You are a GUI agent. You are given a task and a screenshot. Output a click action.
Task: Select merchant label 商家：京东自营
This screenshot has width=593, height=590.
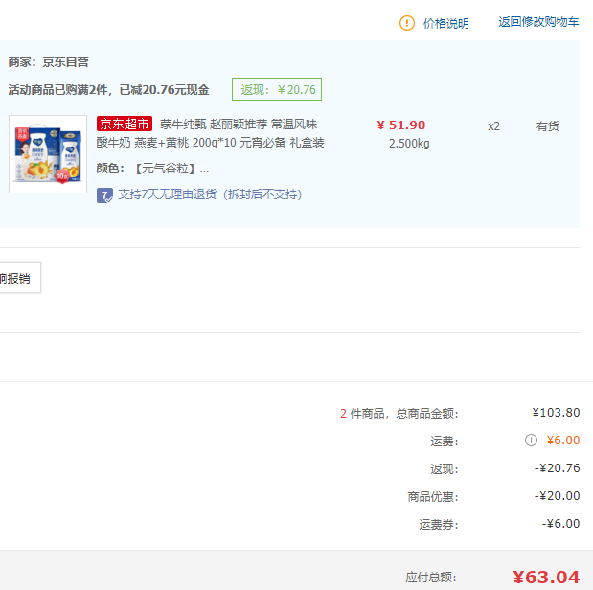[49, 62]
